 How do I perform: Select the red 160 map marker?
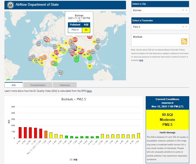(x=56, y=53)
